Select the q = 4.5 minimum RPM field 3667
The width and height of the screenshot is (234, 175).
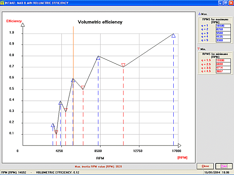click(223, 71)
